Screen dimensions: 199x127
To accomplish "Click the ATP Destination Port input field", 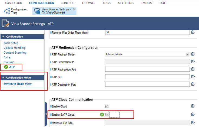I will 147,84.
